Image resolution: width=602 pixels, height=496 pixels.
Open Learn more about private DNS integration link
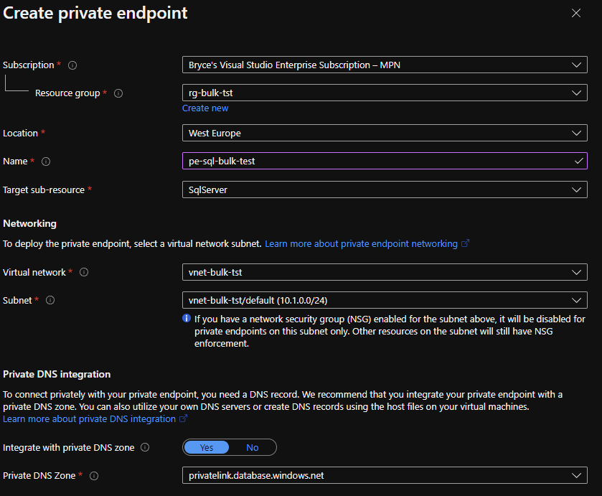pyautogui.click(x=90, y=418)
